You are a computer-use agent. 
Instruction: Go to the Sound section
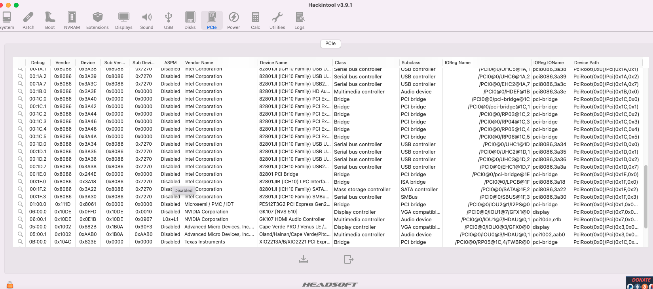(147, 21)
